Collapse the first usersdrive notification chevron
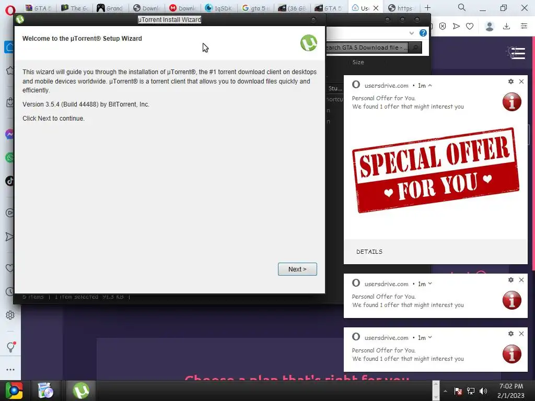 (430, 86)
